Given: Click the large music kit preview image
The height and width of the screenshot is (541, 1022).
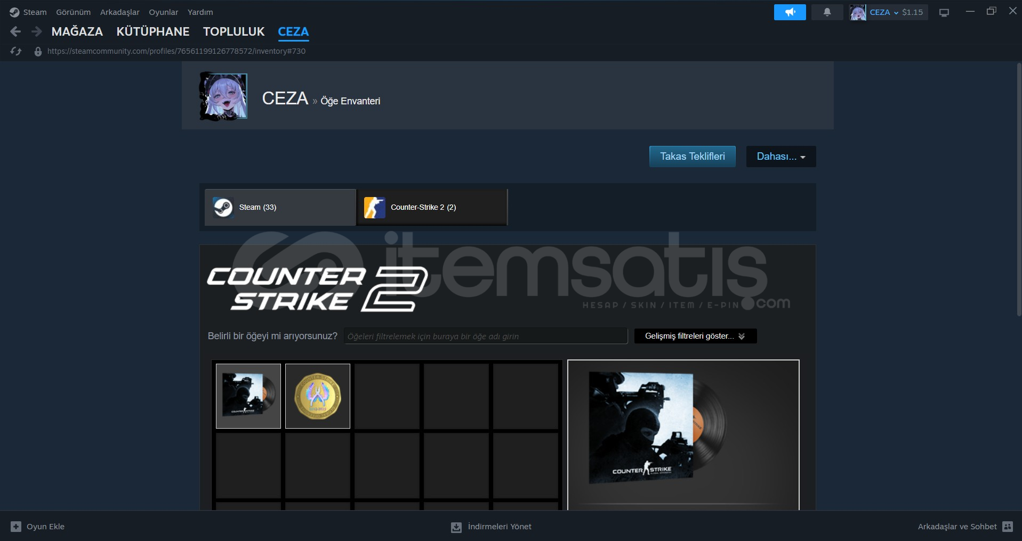Looking at the screenshot, I should 657,429.
